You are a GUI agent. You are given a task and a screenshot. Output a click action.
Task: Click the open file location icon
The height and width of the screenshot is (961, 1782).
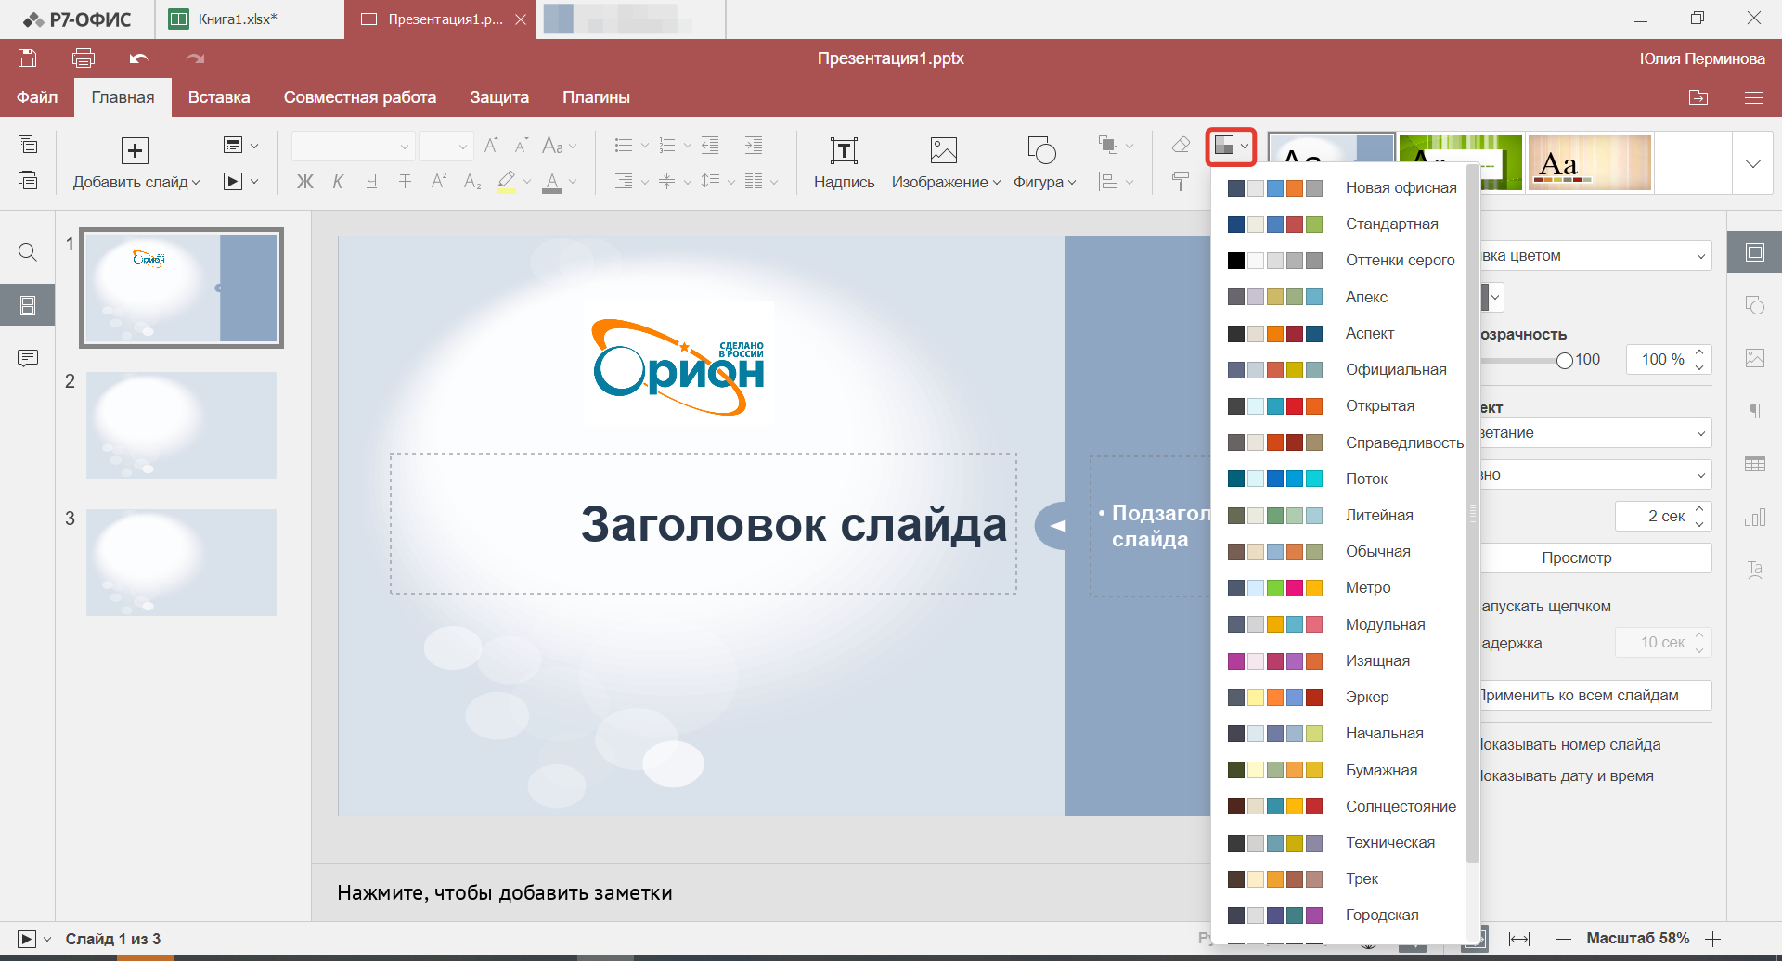[x=1698, y=97]
